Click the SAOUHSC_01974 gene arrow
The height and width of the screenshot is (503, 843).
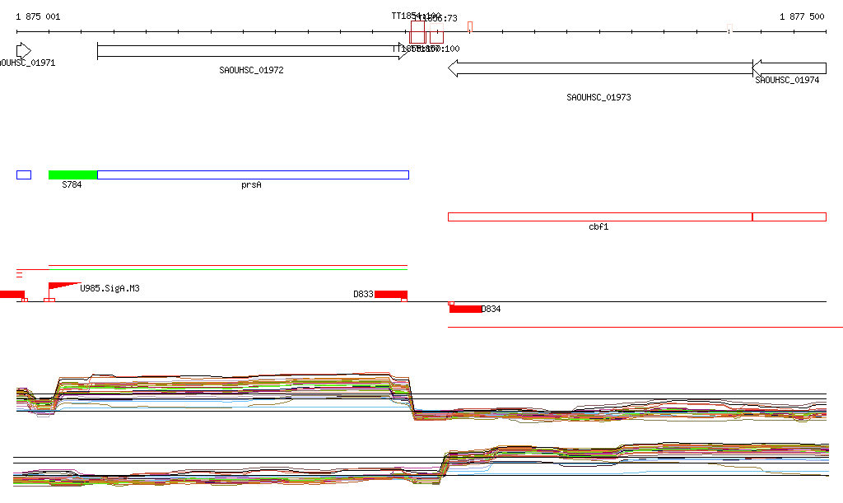[x=789, y=68]
